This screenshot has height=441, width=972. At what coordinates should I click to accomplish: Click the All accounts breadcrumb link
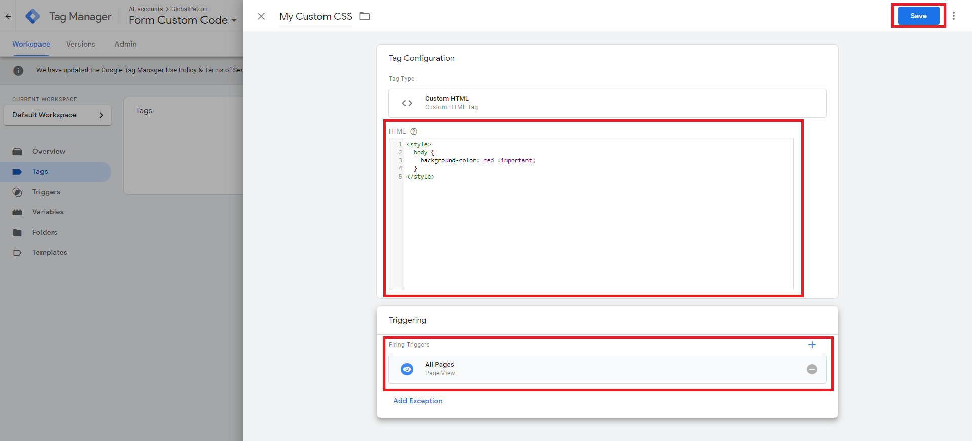pyautogui.click(x=146, y=9)
